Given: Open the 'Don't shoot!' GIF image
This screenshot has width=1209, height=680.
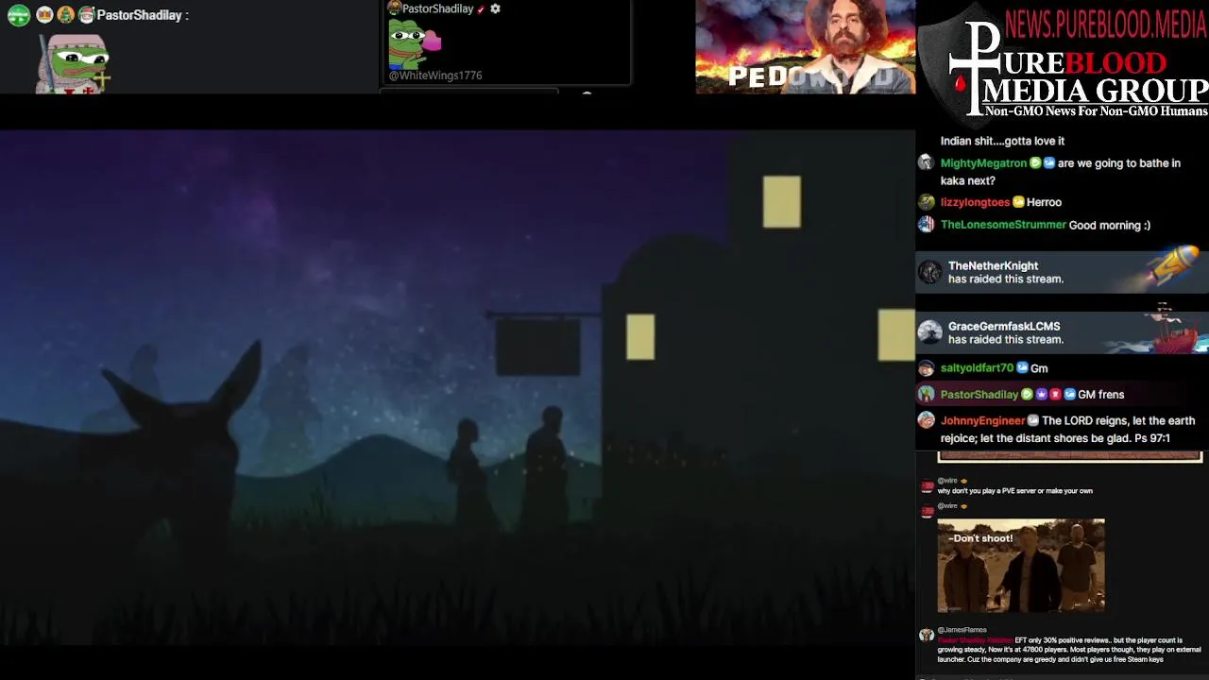Looking at the screenshot, I should pos(1021,566).
